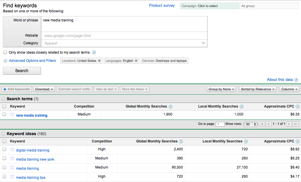301x182 pixels.
Task: Open the Product survey link
Action: coord(162,6)
